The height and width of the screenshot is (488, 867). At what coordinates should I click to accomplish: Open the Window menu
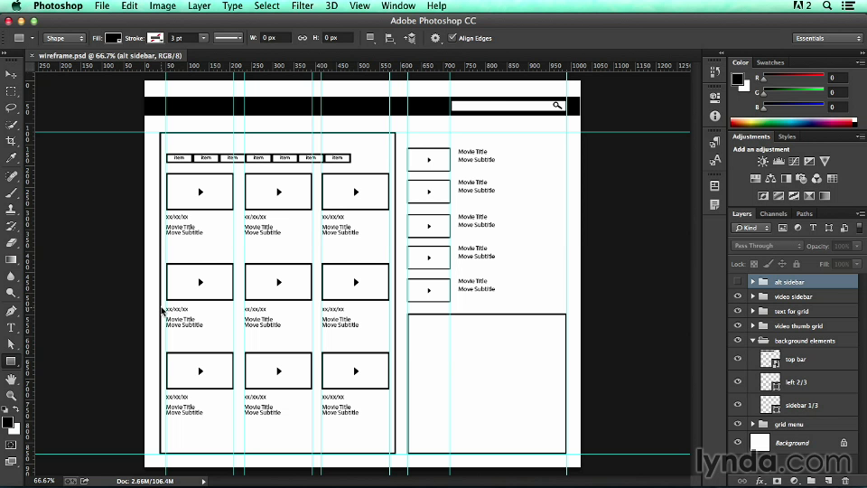(398, 5)
